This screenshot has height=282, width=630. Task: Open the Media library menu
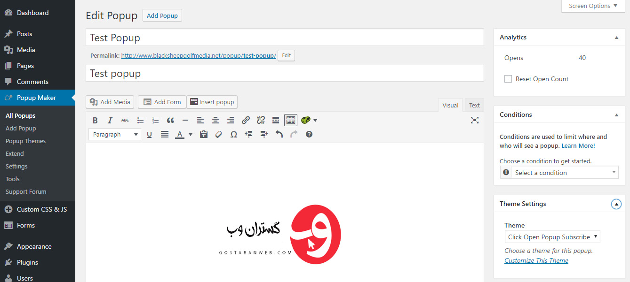click(38, 50)
